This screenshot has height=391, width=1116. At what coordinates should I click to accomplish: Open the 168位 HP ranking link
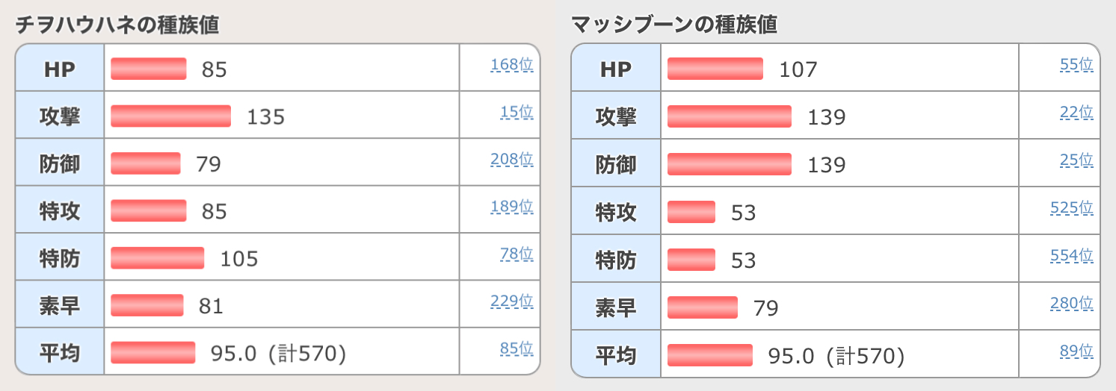pyautogui.click(x=512, y=65)
